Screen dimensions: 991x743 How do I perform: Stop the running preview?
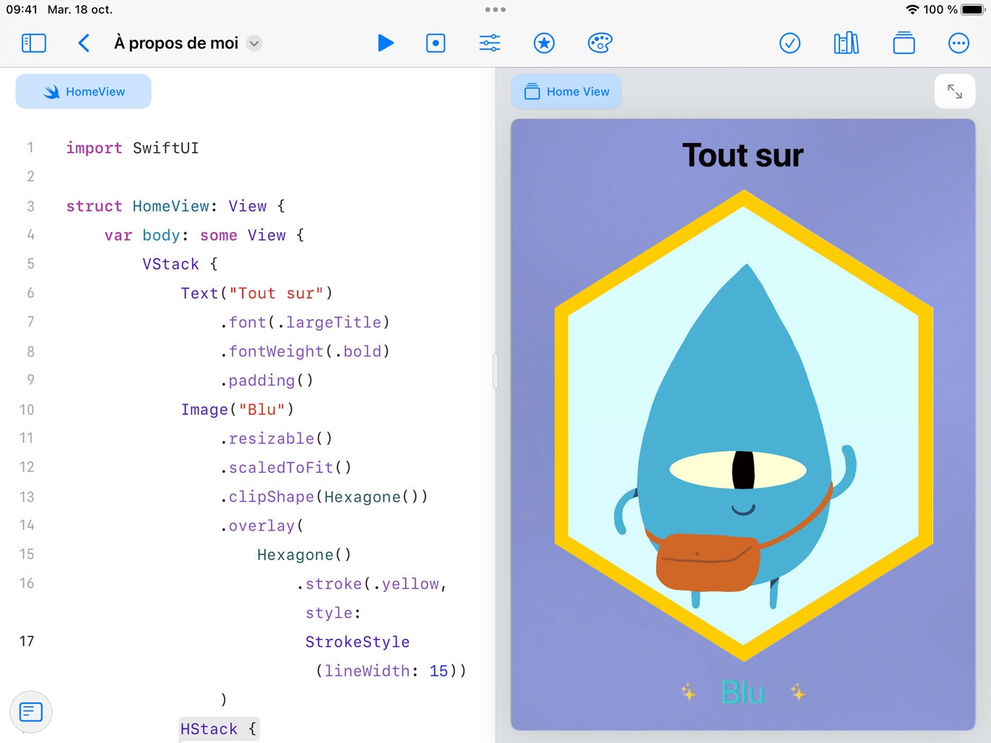pyautogui.click(x=436, y=43)
